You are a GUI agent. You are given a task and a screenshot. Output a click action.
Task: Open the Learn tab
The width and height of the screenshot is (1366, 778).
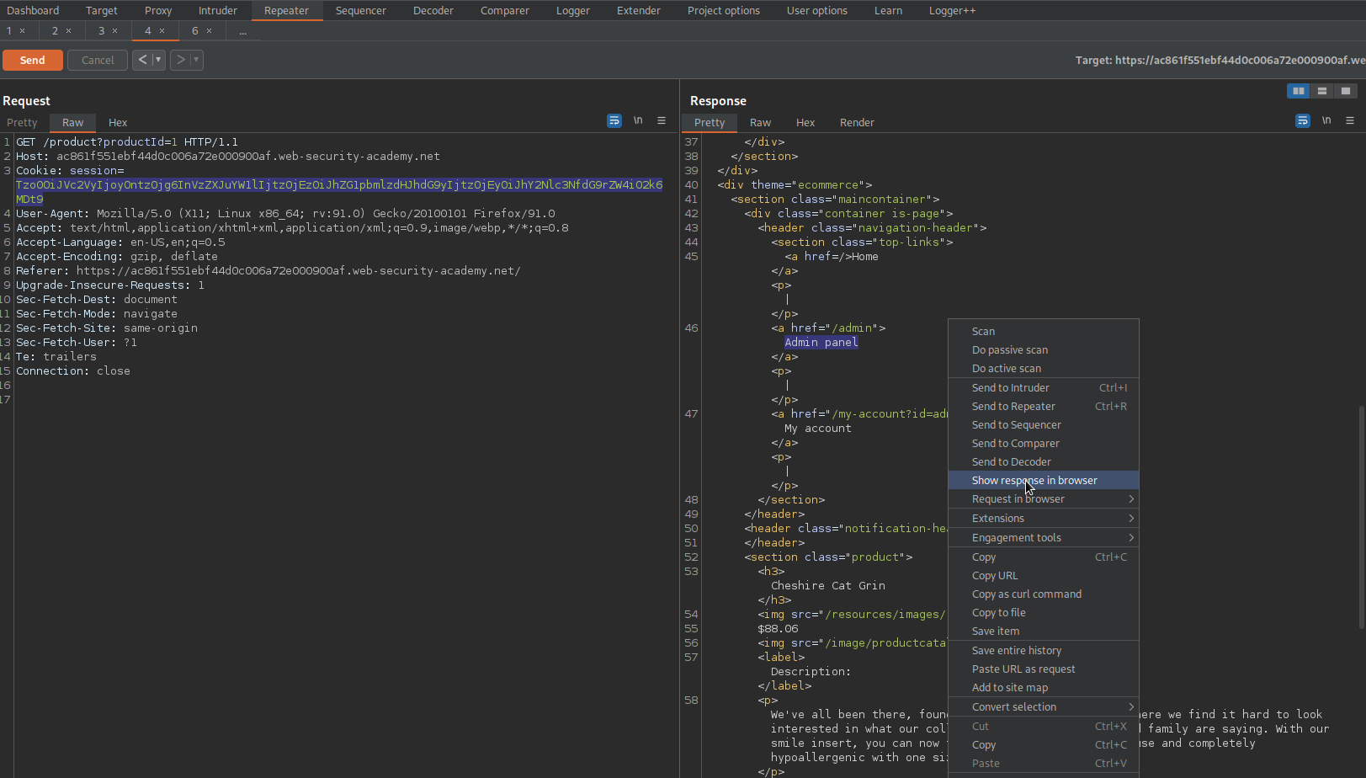point(888,10)
